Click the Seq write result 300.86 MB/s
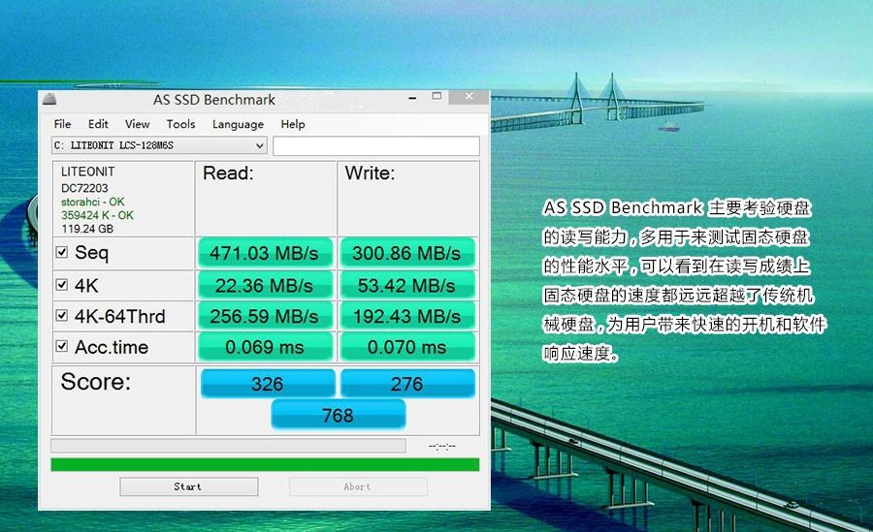 coord(407,253)
